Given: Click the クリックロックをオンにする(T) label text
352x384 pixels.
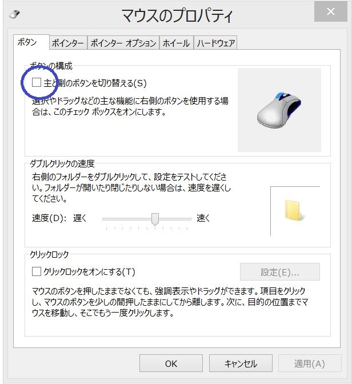Looking at the screenshot, I should (89, 272).
